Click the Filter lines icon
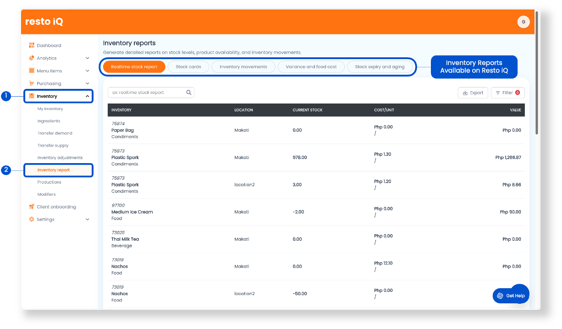562x329 pixels. [498, 93]
